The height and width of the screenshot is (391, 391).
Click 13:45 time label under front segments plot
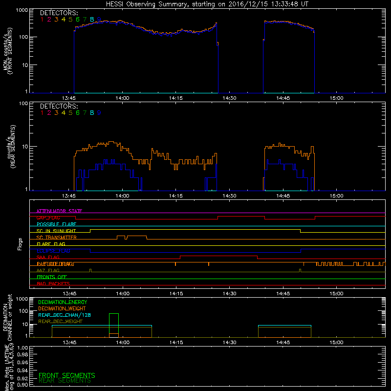tap(69, 98)
